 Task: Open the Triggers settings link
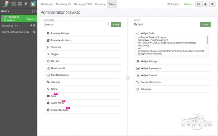(55, 54)
